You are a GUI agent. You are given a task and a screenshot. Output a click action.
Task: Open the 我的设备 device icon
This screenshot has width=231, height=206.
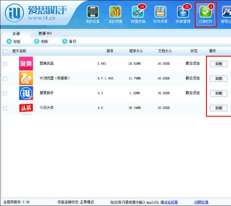pos(92,12)
